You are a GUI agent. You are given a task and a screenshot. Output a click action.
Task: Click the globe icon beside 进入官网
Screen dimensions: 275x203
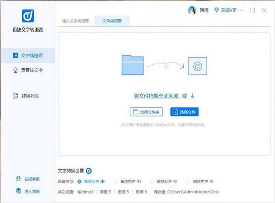18,191
